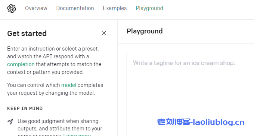Viewport: 254px width, 136px height.
Task: Click the OpenAI logo icon
Action: pyautogui.click(x=12, y=9)
